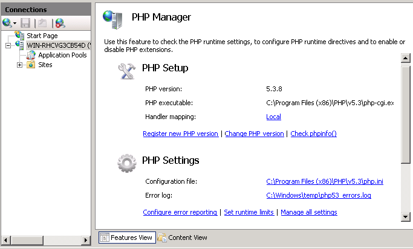Select Application Pools in the tree
This screenshot has width=413, height=249.
tap(62, 55)
